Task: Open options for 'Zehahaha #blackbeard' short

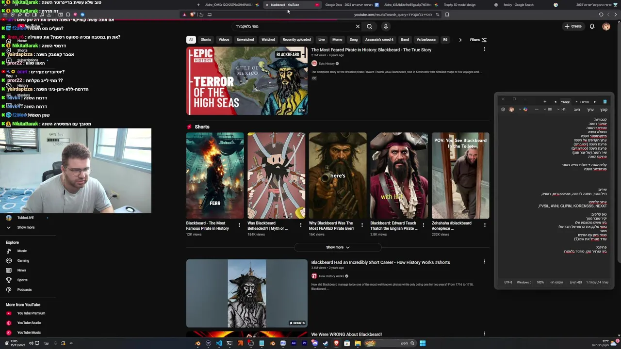Action: (x=485, y=225)
